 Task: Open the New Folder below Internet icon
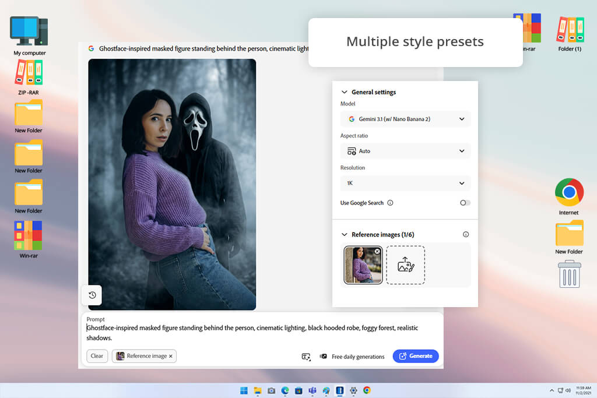(569, 237)
